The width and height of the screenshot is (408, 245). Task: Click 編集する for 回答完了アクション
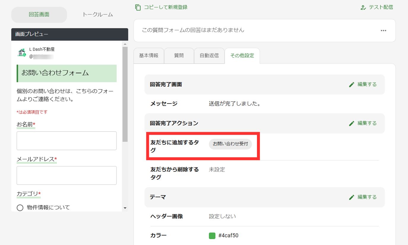point(367,123)
